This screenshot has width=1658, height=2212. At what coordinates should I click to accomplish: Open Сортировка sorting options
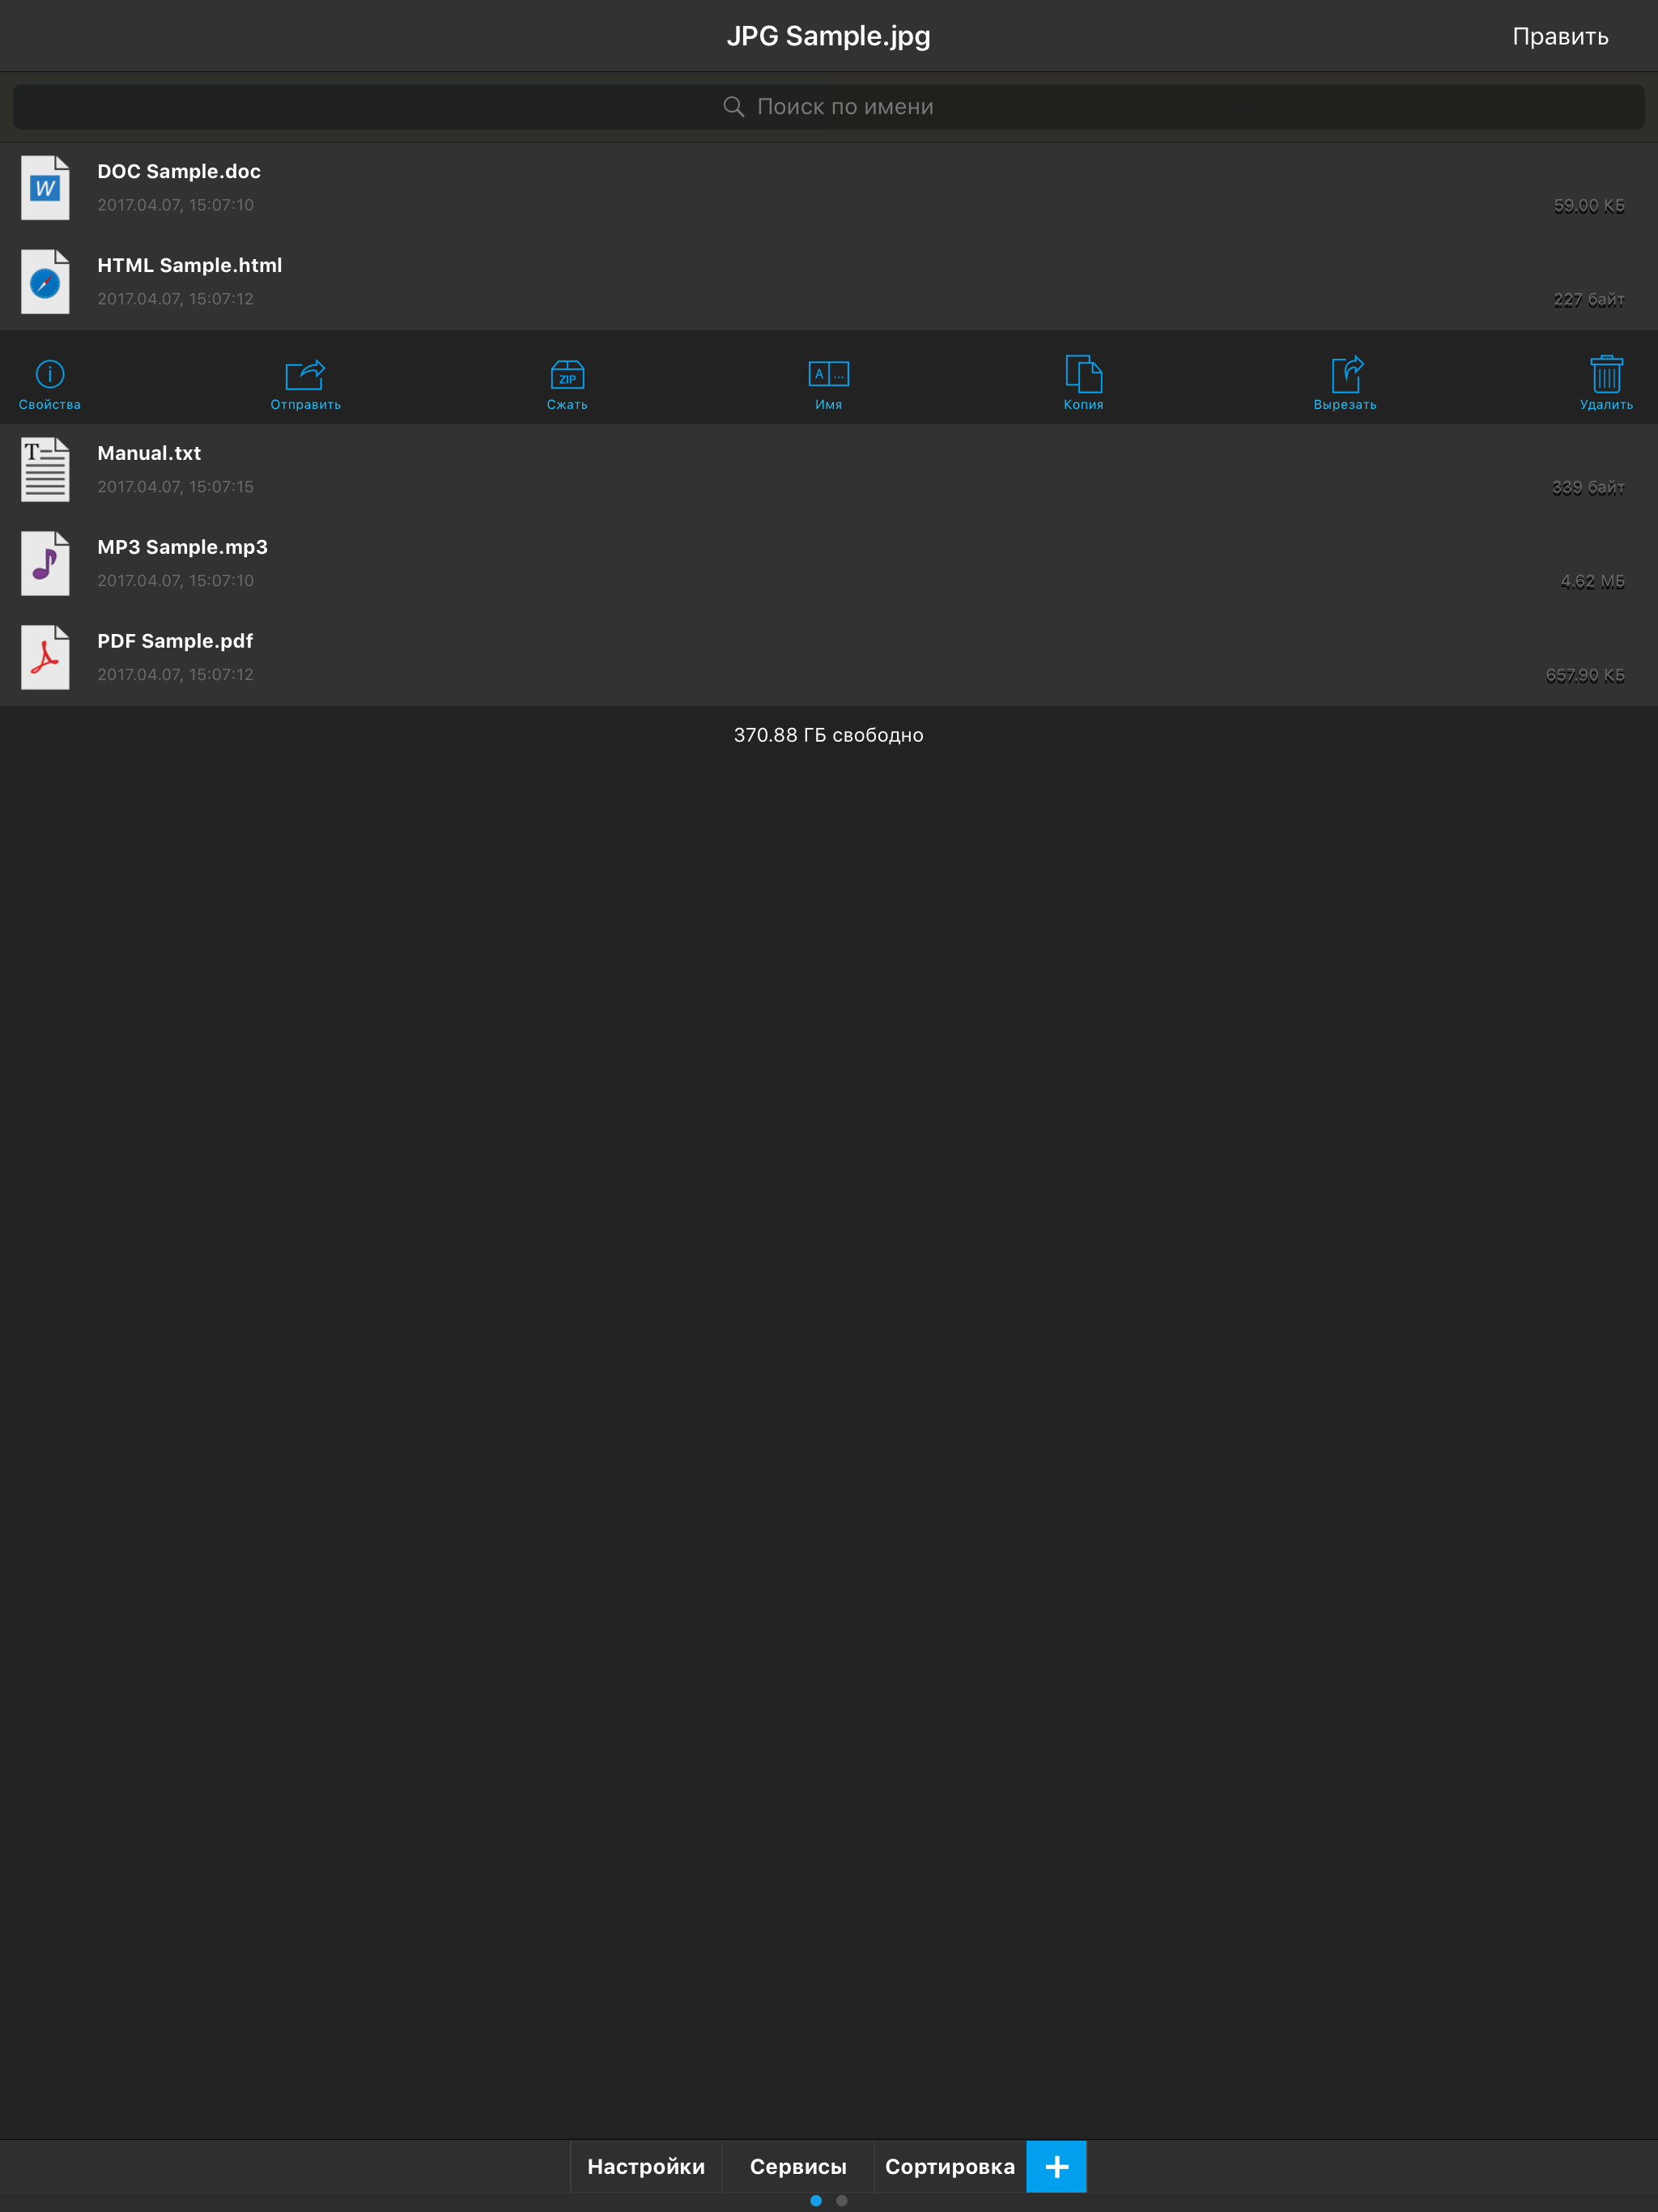949,2166
